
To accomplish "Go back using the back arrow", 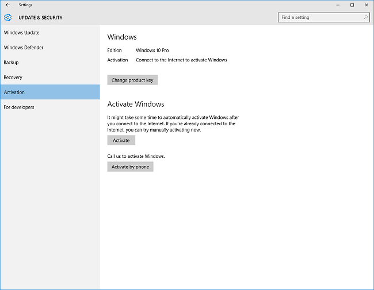I will (x=7, y=5).
